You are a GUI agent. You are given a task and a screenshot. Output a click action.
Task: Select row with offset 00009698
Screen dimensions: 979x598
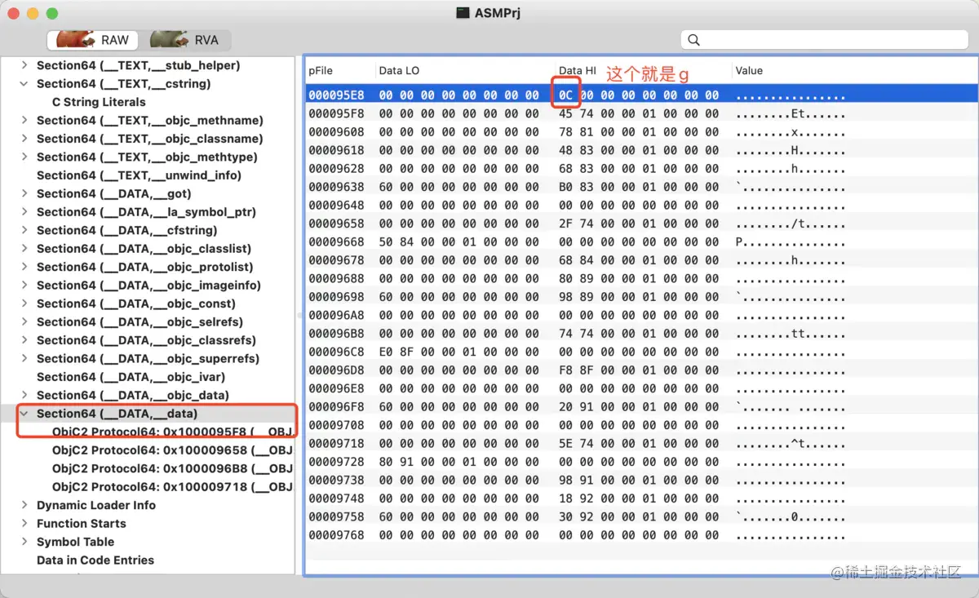640,297
